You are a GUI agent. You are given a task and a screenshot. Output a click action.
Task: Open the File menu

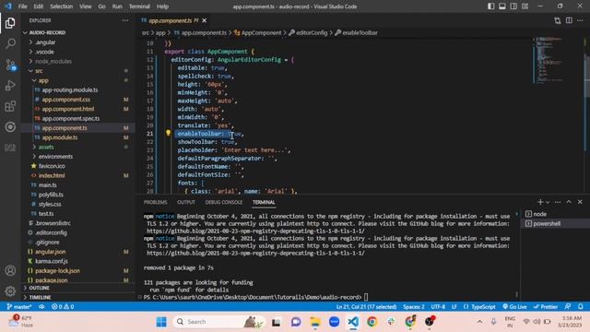[x=22, y=6]
